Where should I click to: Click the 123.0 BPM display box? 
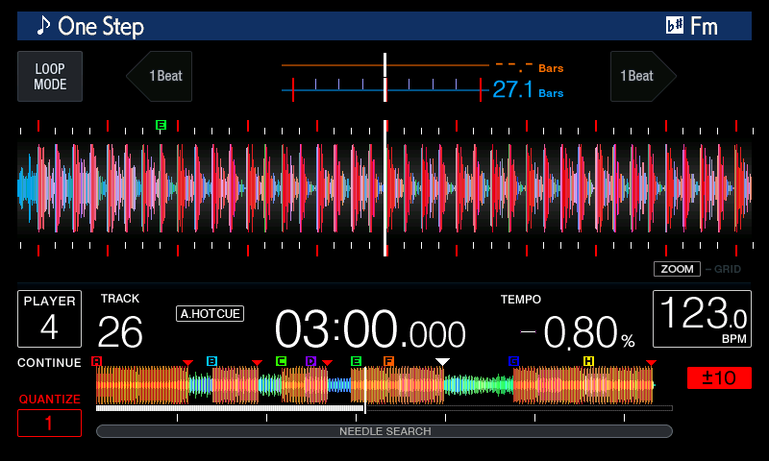coord(702,319)
